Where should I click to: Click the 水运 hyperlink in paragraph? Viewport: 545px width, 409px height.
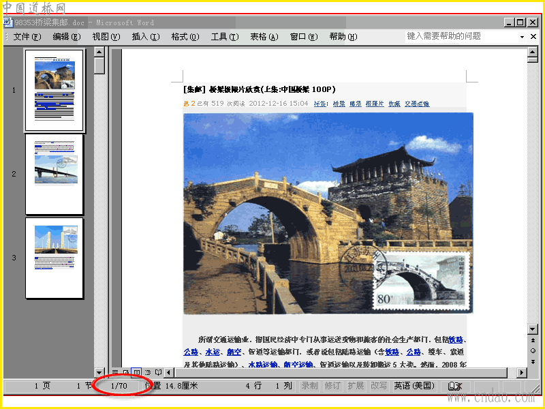213,352
